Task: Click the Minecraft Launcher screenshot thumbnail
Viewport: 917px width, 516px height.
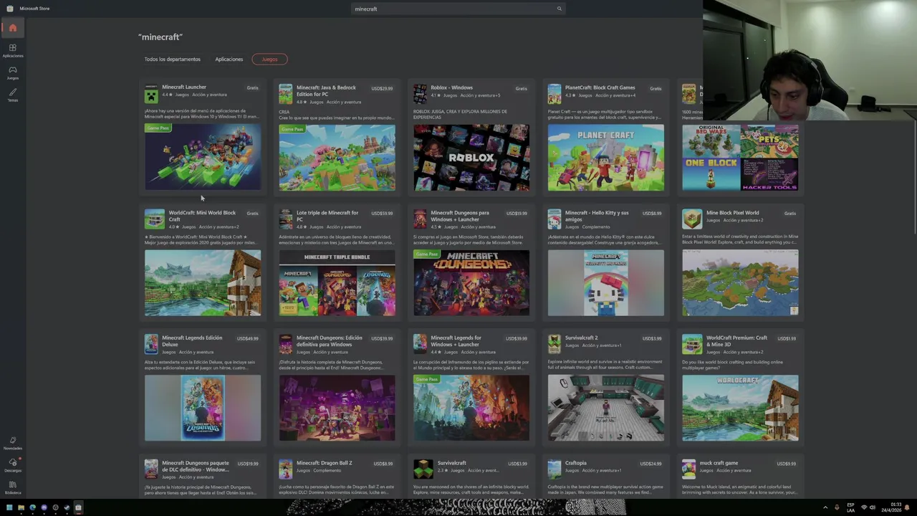Action: (x=203, y=158)
